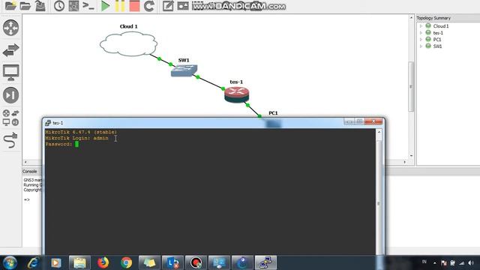Open the Windows Start menu

[x=10, y=262]
